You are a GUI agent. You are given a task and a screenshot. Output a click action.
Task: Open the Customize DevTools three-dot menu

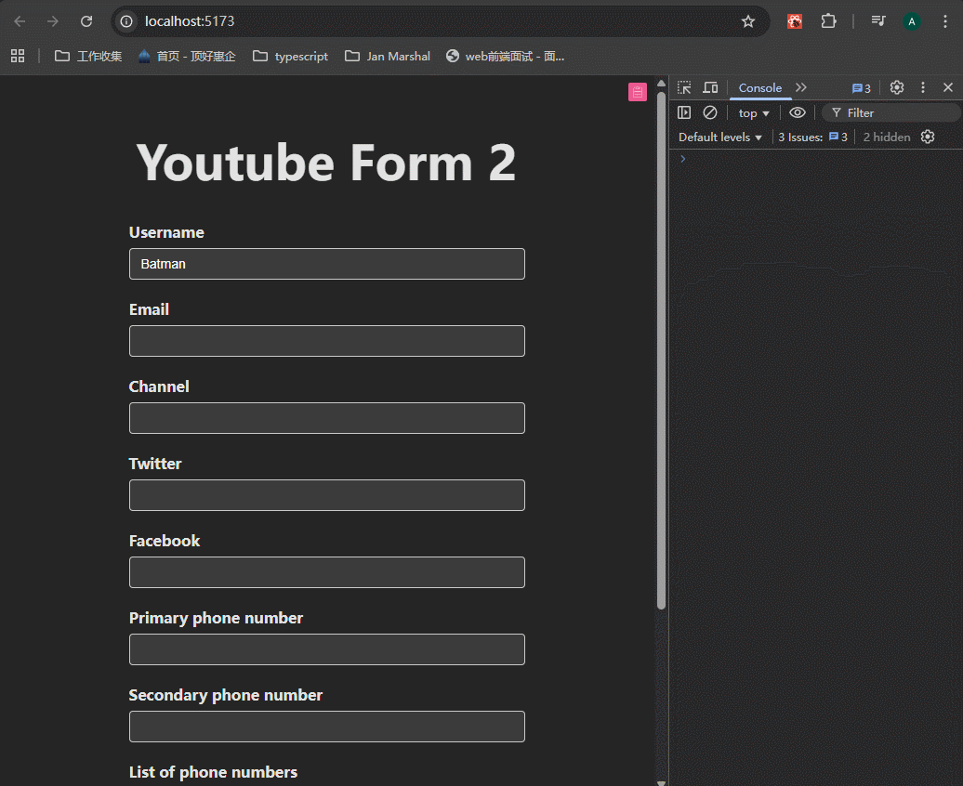coord(922,87)
